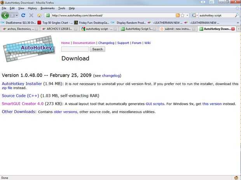The height and width of the screenshot is (180, 241).
Task: Open the Other Downloads link
Action: click(x=18, y=112)
